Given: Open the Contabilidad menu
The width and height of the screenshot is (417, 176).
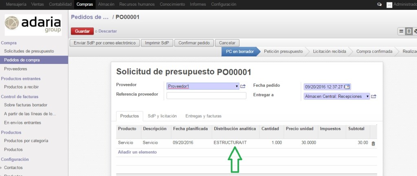Looking at the screenshot, I should (60, 4).
